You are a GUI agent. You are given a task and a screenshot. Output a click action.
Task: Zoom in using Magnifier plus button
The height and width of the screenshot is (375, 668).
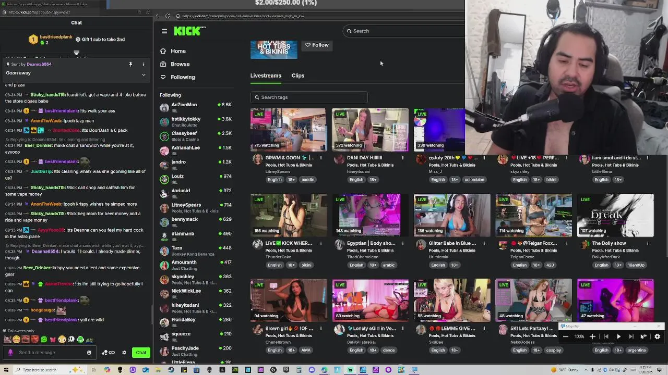[x=592, y=336]
